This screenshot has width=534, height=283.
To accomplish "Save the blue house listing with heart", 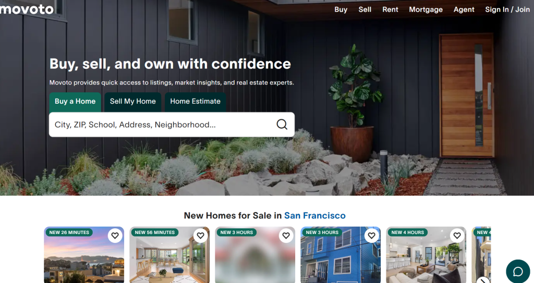I will tap(371, 236).
